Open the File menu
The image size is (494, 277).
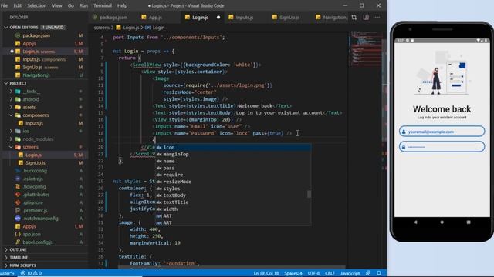coord(4,5)
